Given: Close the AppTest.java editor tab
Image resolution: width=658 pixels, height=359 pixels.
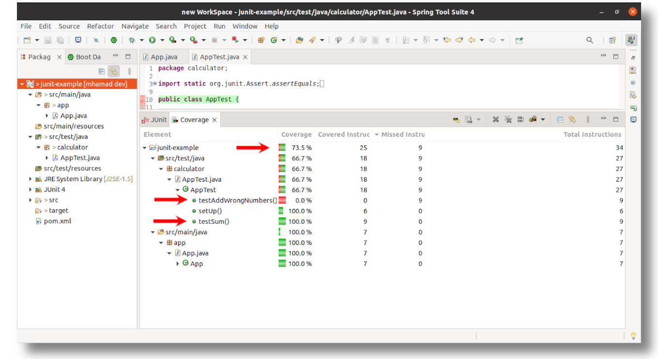Looking at the screenshot, I should [245, 57].
